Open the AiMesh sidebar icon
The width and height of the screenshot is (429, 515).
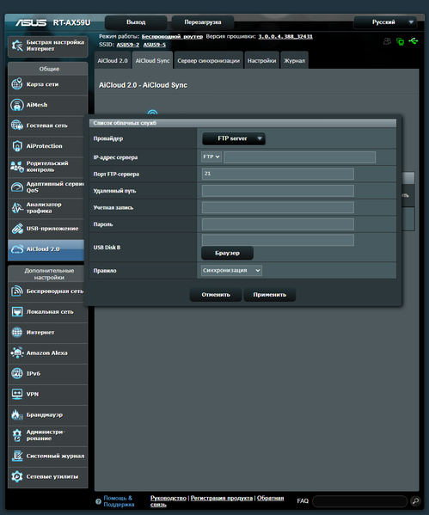pos(17,105)
